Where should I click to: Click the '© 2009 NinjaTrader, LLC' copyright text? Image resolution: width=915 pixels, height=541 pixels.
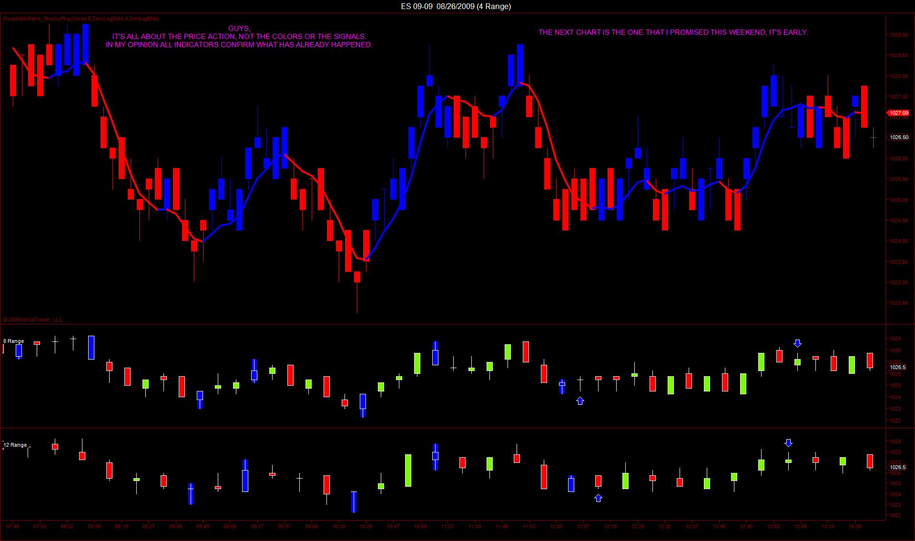(33, 320)
